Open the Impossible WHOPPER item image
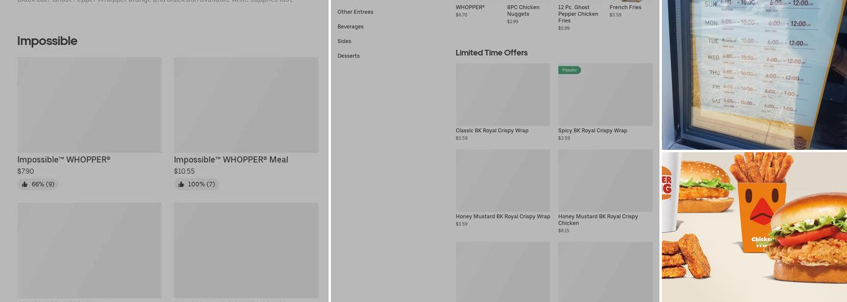The width and height of the screenshot is (847, 302). coord(90,104)
